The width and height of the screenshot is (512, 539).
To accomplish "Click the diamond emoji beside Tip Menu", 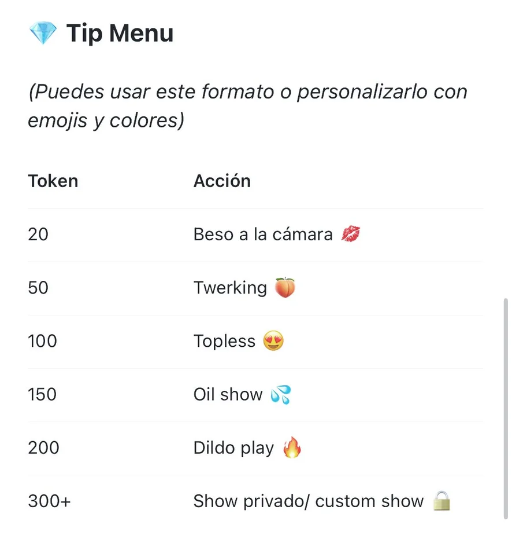I will tap(43, 34).
